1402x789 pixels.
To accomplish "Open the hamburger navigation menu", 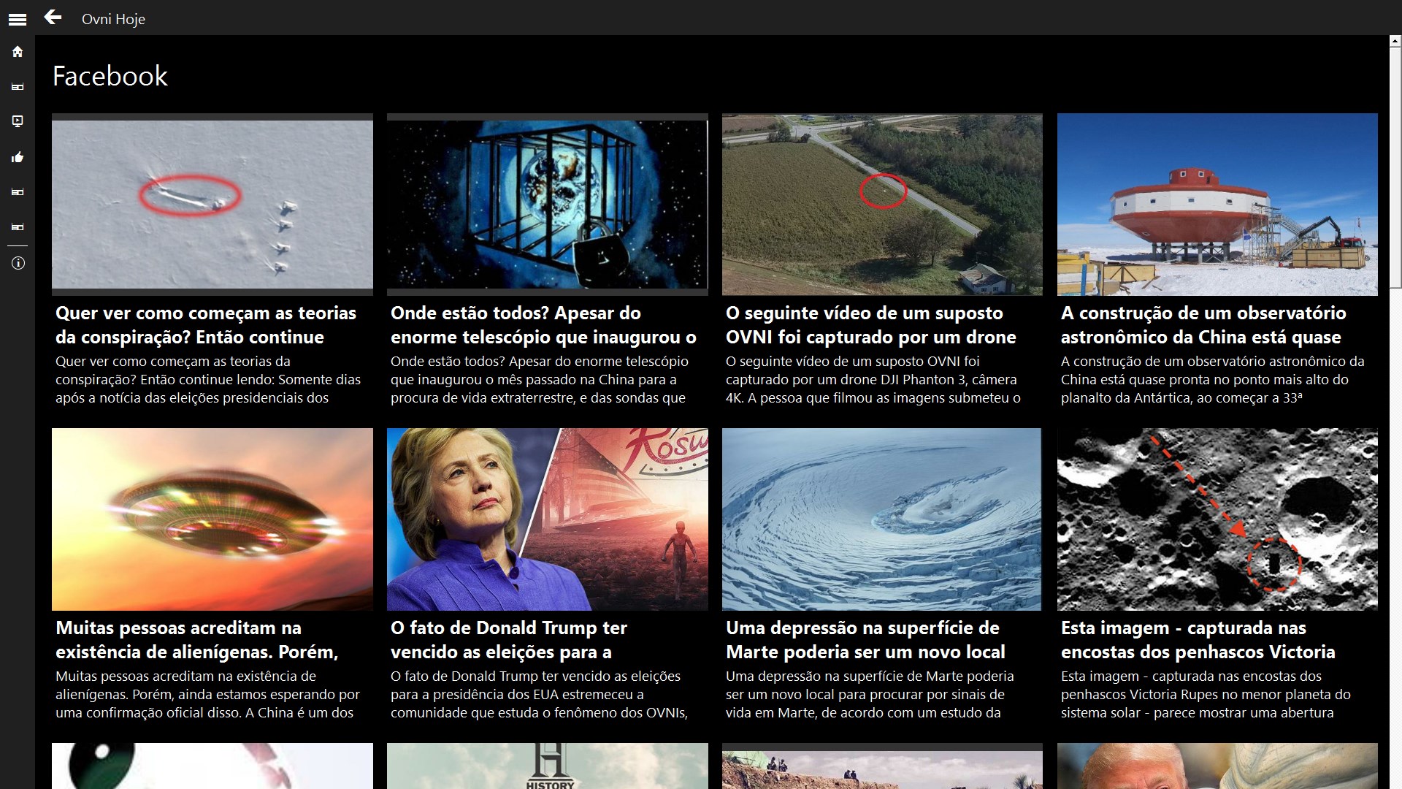I will (18, 20).
